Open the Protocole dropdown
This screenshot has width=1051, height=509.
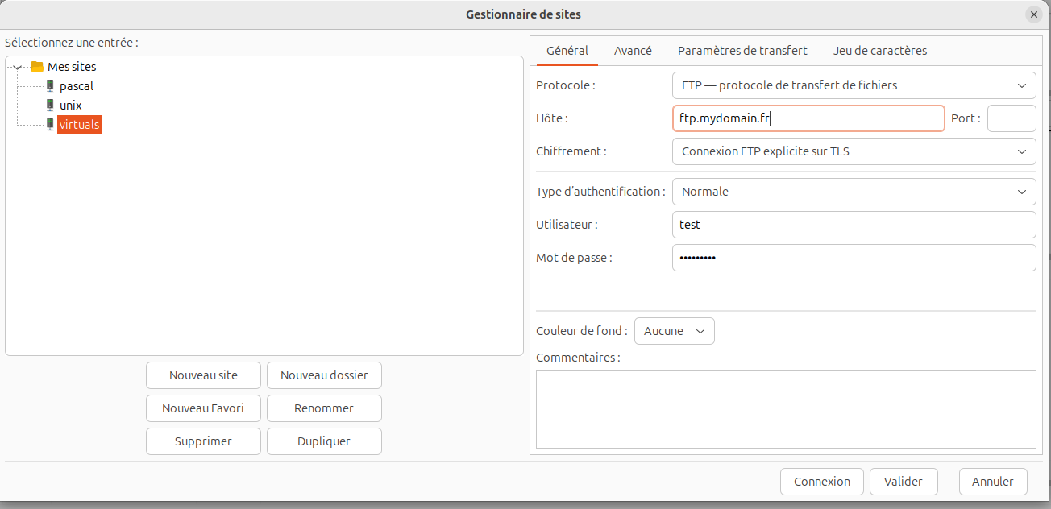tap(854, 85)
